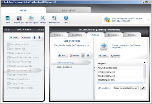The height and width of the screenshot is (104, 152).
Task: Open the Sent Items Update tool
Action: pos(31,18)
